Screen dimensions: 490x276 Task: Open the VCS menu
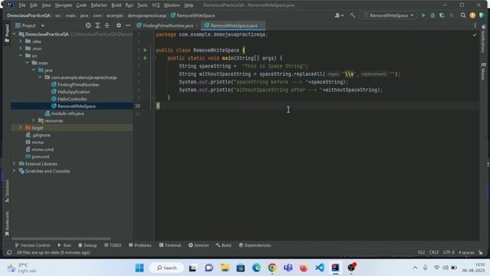click(x=155, y=5)
